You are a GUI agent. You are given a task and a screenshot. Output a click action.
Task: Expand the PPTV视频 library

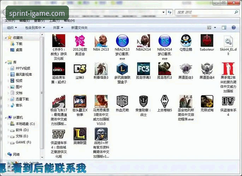tap(8, 68)
